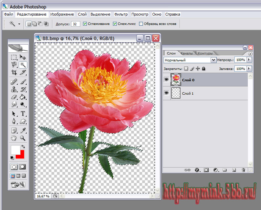Select the History Brush tool
Viewport: 261px width, 210px height.
click(x=23, y=89)
